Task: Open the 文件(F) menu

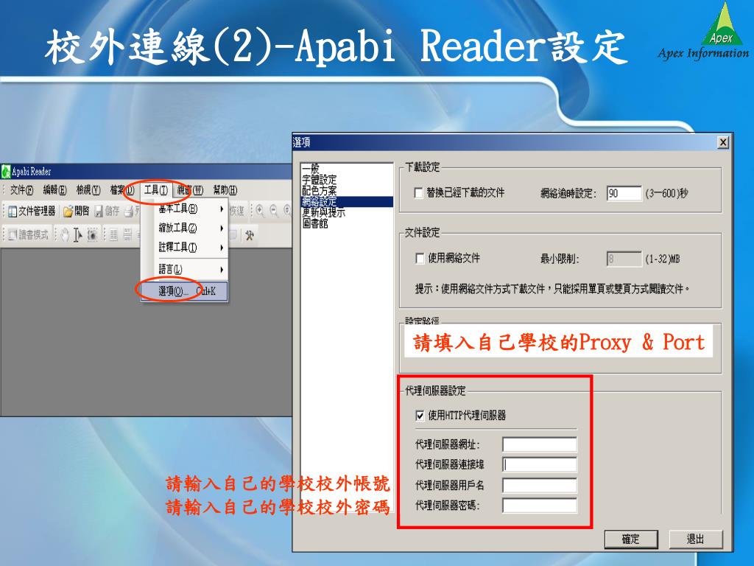Action: point(21,190)
